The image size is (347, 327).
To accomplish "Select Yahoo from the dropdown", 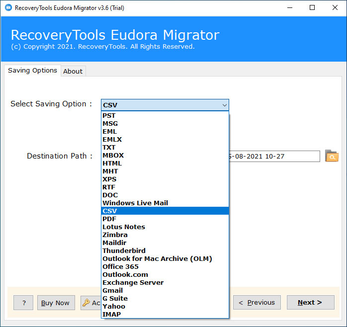I will [165, 307].
